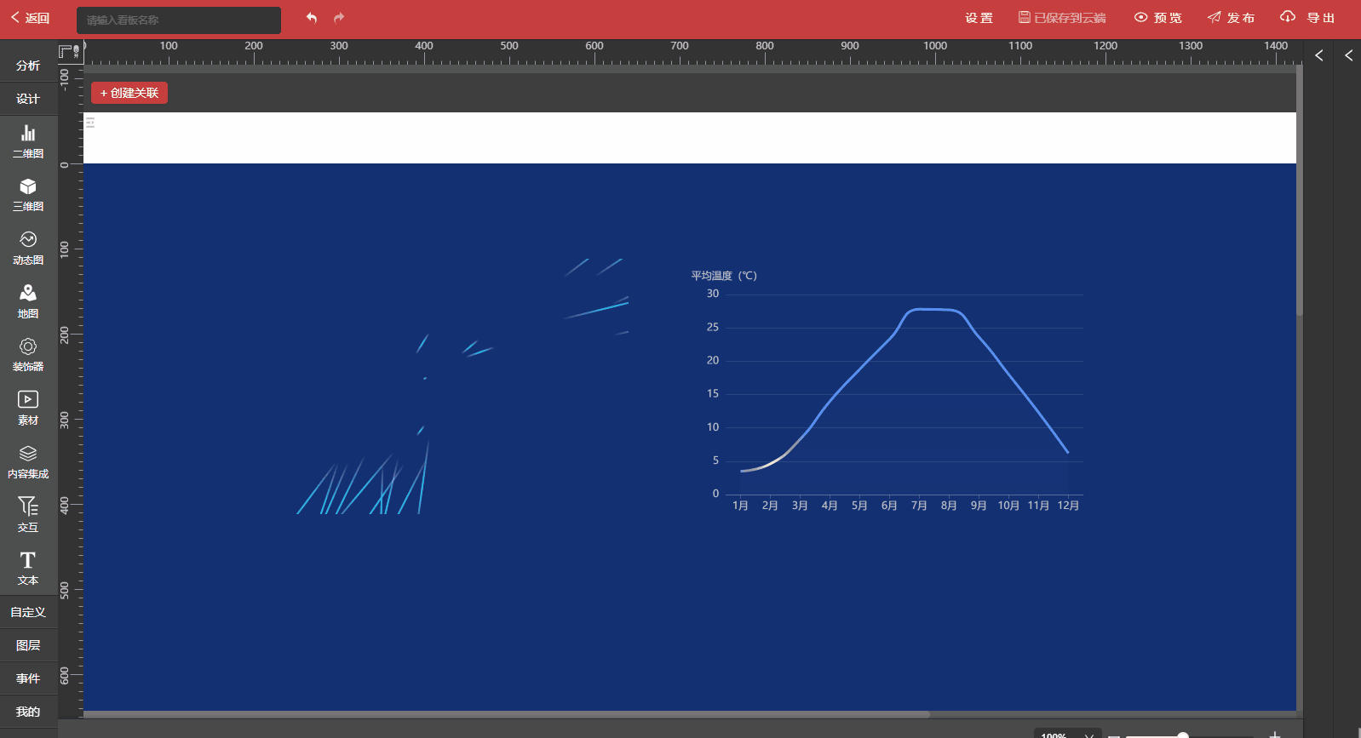Open the 三维图 3D chart panel
The height and width of the screenshot is (738, 1361).
28,194
